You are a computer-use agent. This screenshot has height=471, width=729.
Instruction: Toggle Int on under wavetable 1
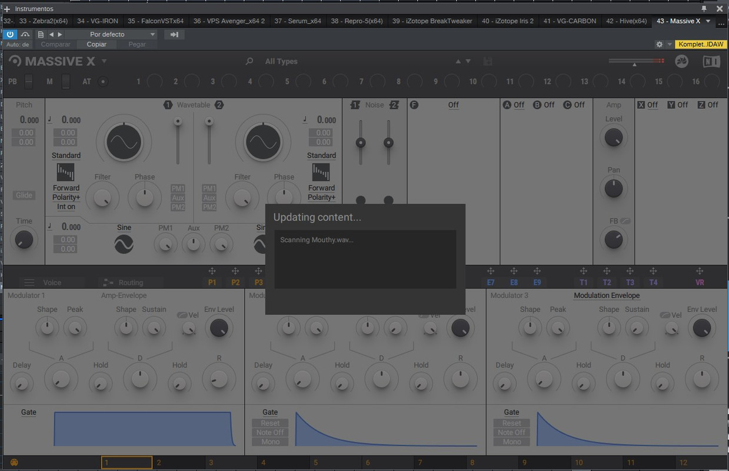click(x=66, y=207)
